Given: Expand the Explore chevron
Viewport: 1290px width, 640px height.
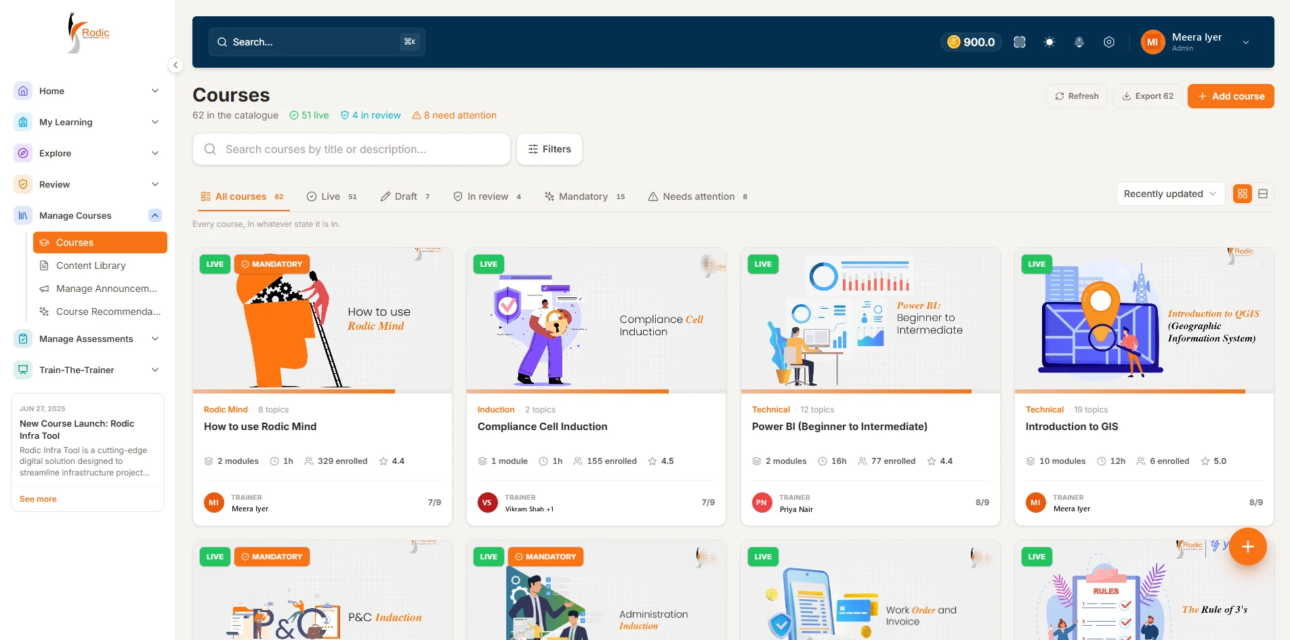Looking at the screenshot, I should [155, 153].
